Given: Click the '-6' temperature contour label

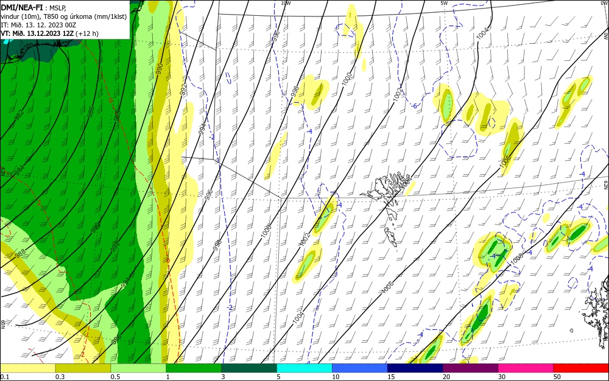Looking at the screenshot, I should pos(414,106).
